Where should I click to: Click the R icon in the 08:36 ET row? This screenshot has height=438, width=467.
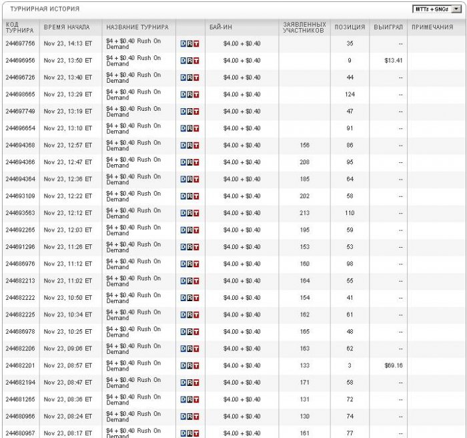click(x=189, y=399)
